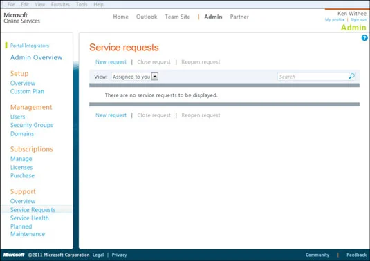The image size is (370, 261).
Task: Open Portal Integrators link
Action: (x=30, y=46)
